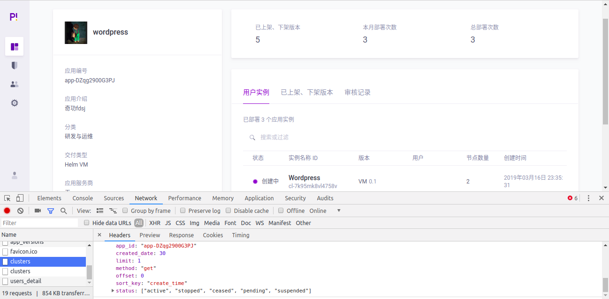Toggle the device toolbar in DevTools
Viewport: 609px width, 299px height.
pos(19,198)
